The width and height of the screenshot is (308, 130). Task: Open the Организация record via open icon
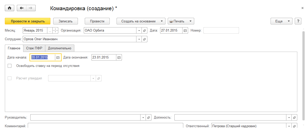pyautogui.click(x=145, y=31)
